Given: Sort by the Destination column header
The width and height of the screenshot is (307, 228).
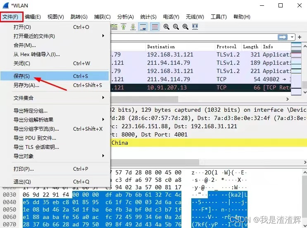Looking at the screenshot, I should tap(180, 47).
